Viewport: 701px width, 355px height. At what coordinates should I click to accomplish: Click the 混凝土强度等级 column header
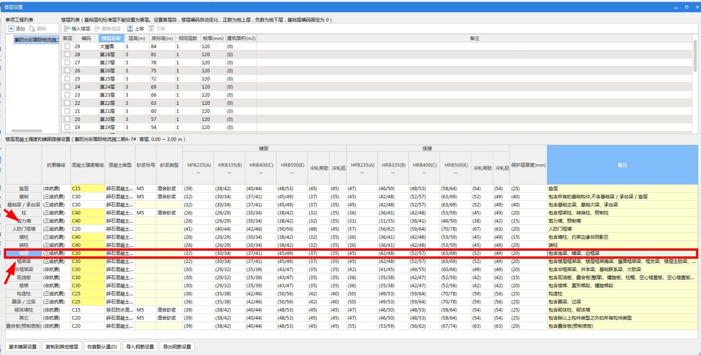88,165
